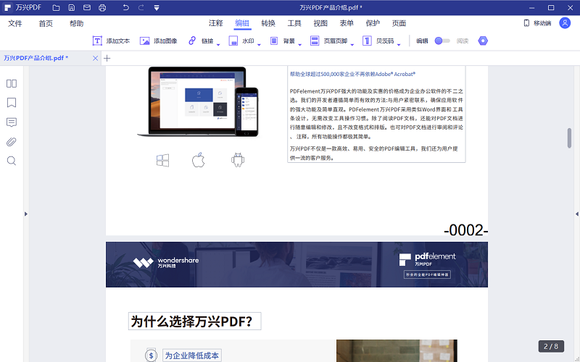This screenshot has height=362, width=580.
Task: Click the 添加图像 button
Action: (x=159, y=41)
